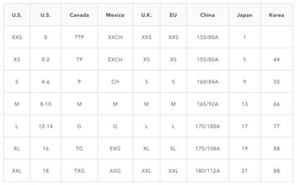This screenshot has height=185, width=298.
Task: Select the Mexico column header
Action: tap(115, 15)
